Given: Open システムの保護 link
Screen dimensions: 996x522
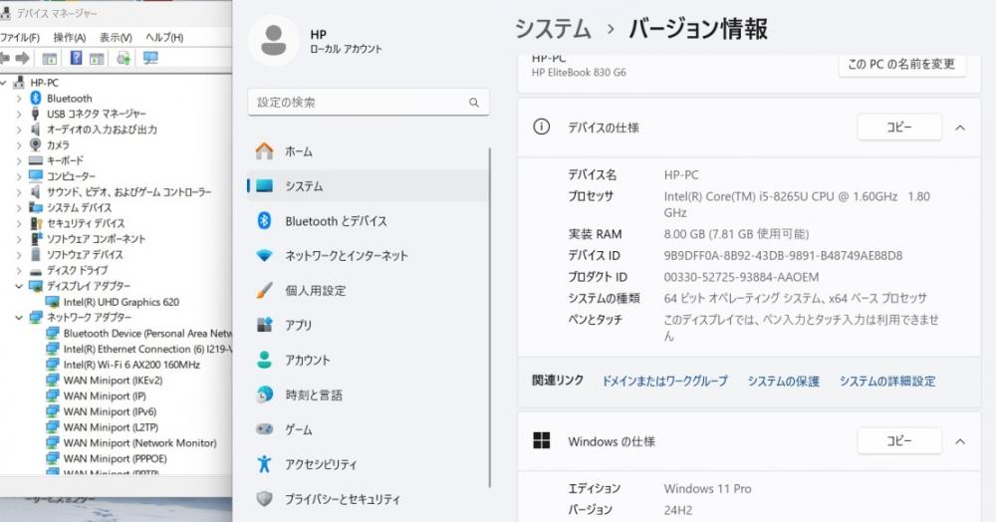Looking at the screenshot, I should click(x=783, y=381).
